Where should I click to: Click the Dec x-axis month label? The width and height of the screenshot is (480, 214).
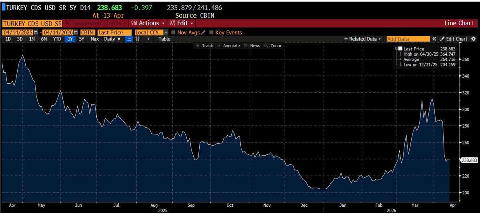coord(304,205)
